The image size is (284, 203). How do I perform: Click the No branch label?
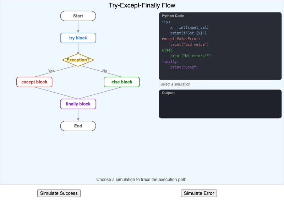[105, 71]
